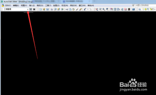Click the 3D DWF globe icon

point(62,9)
